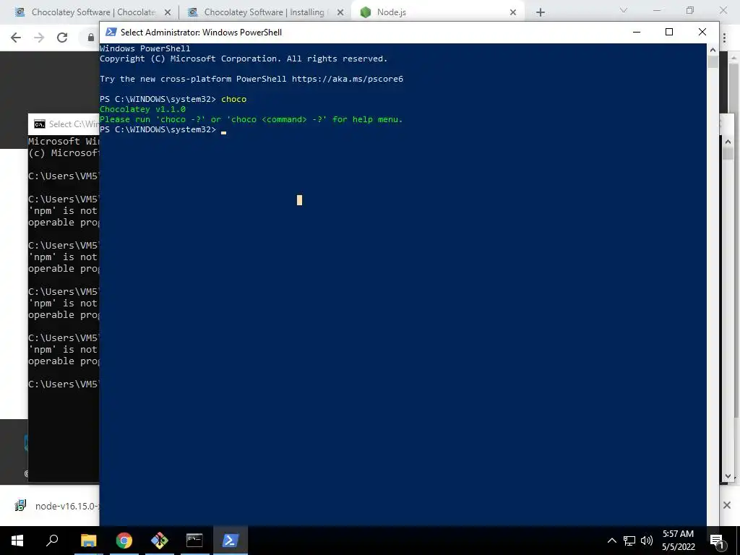Close the Node.js tab
Image resolution: width=740 pixels, height=555 pixels.
(x=513, y=12)
